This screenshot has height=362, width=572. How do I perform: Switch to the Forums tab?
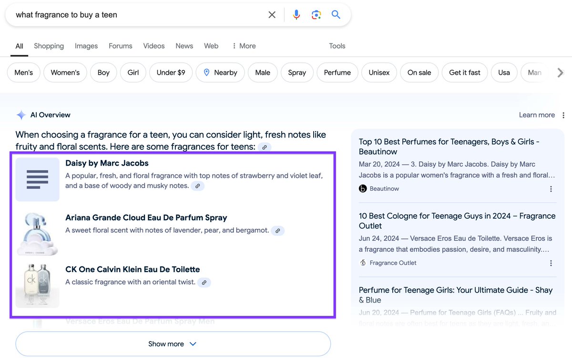click(121, 46)
